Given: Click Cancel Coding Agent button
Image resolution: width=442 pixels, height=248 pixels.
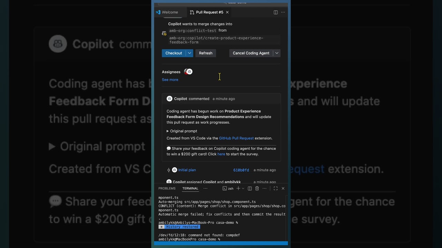Looking at the screenshot, I should (251, 53).
